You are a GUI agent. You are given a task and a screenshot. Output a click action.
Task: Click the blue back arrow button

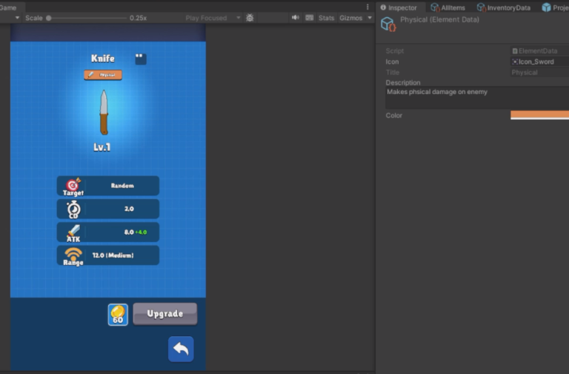(x=181, y=349)
